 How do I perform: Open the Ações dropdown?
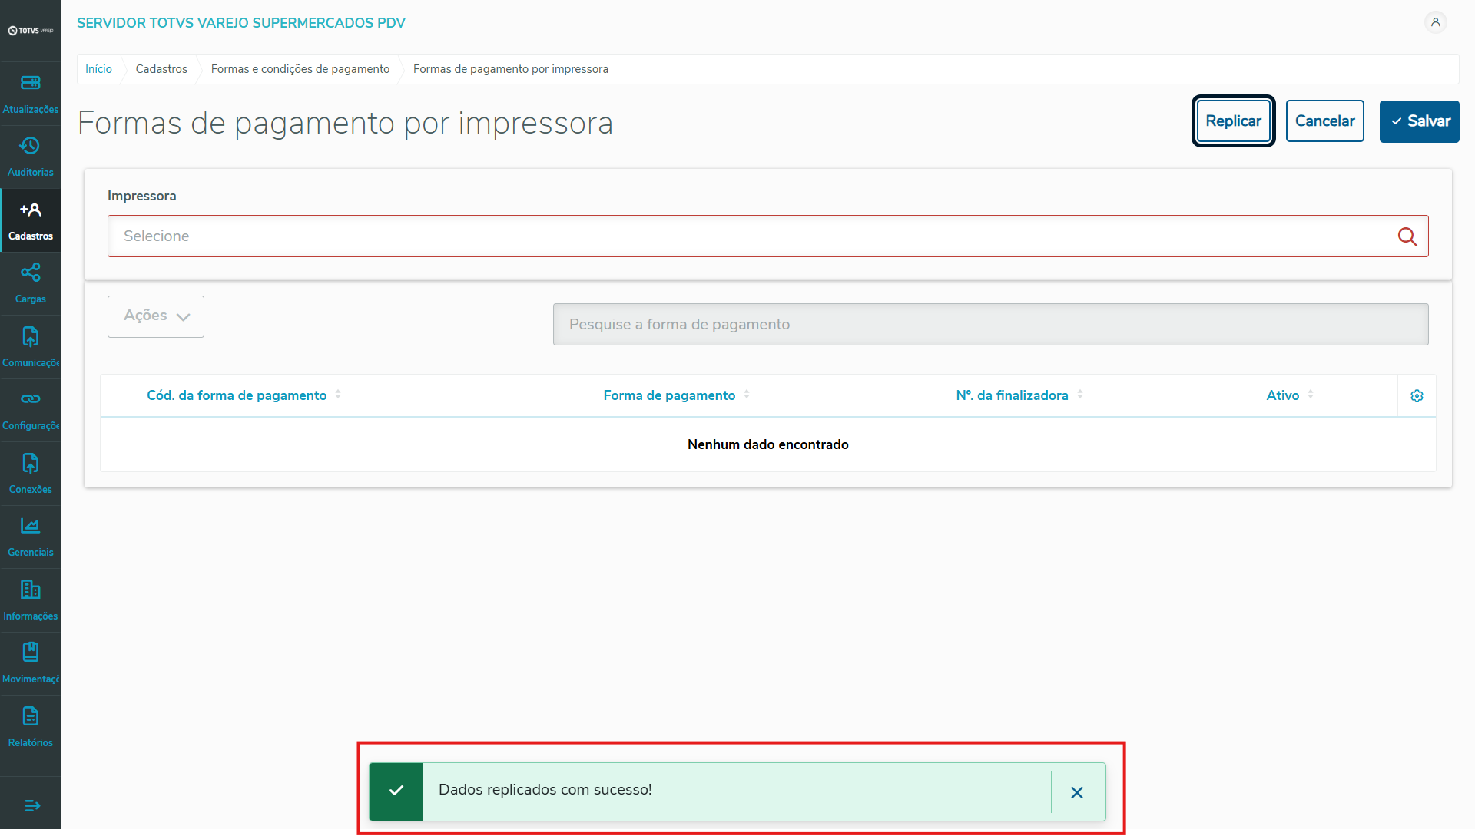click(x=156, y=316)
